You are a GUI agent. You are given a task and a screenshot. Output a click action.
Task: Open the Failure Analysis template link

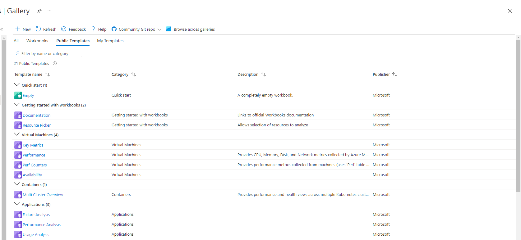click(x=36, y=215)
